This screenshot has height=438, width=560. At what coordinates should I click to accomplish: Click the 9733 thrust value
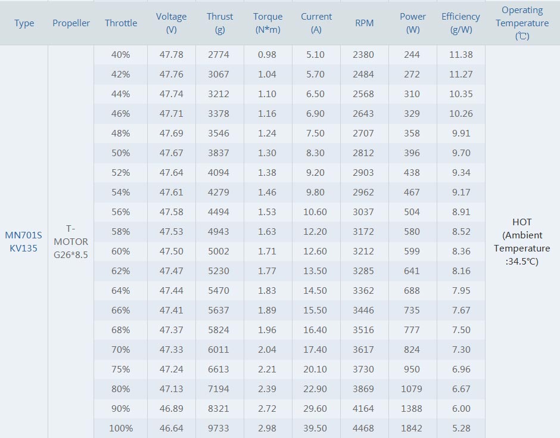[x=218, y=428]
